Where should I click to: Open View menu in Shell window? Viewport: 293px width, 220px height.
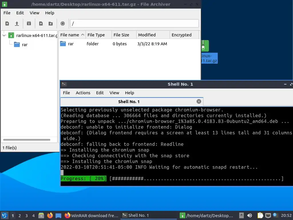(x=114, y=93)
